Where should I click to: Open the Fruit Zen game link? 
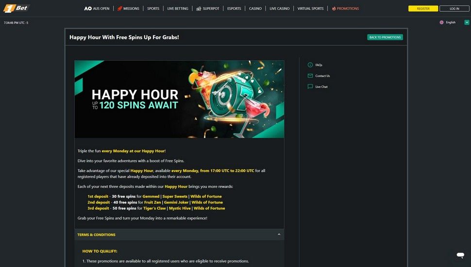152,202
